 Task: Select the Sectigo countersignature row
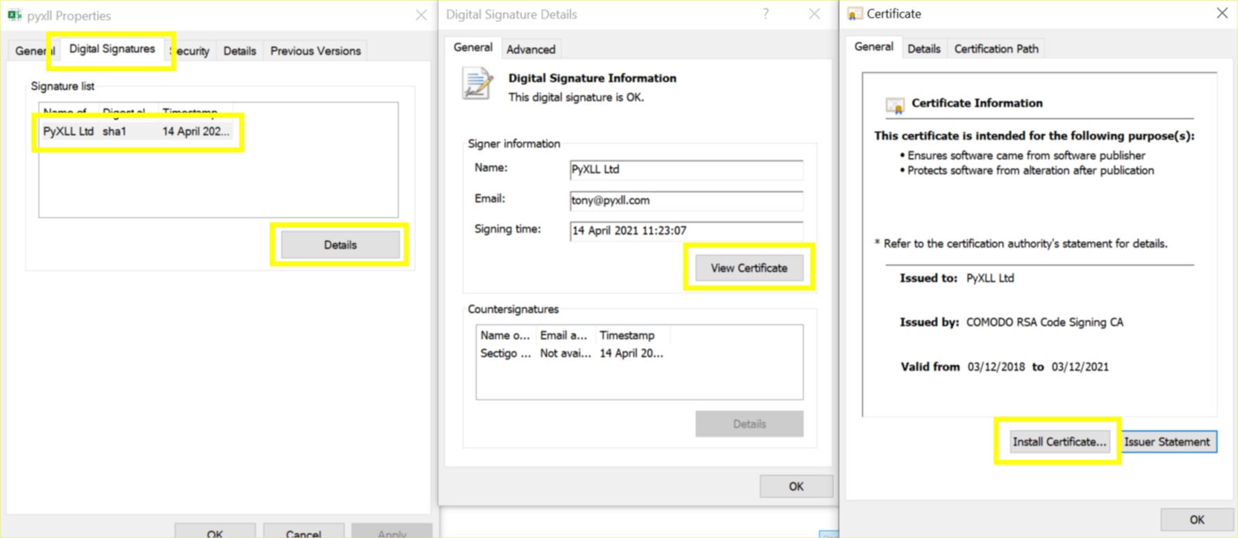[x=572, y=353]
